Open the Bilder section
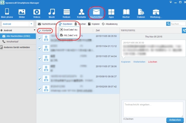 pyautogui.click(x=22, y=13)
